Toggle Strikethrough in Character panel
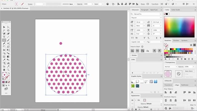The image size is (197, 111). point(160,38)
